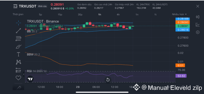Click the 0.28217 24h high value
204x94 pixels.
click(x=99, y=8)
